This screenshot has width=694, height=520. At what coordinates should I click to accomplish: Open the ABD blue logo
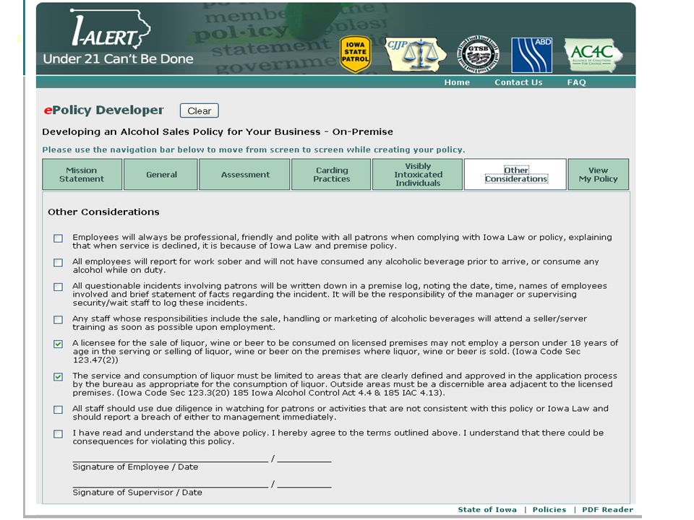(531, 56)
